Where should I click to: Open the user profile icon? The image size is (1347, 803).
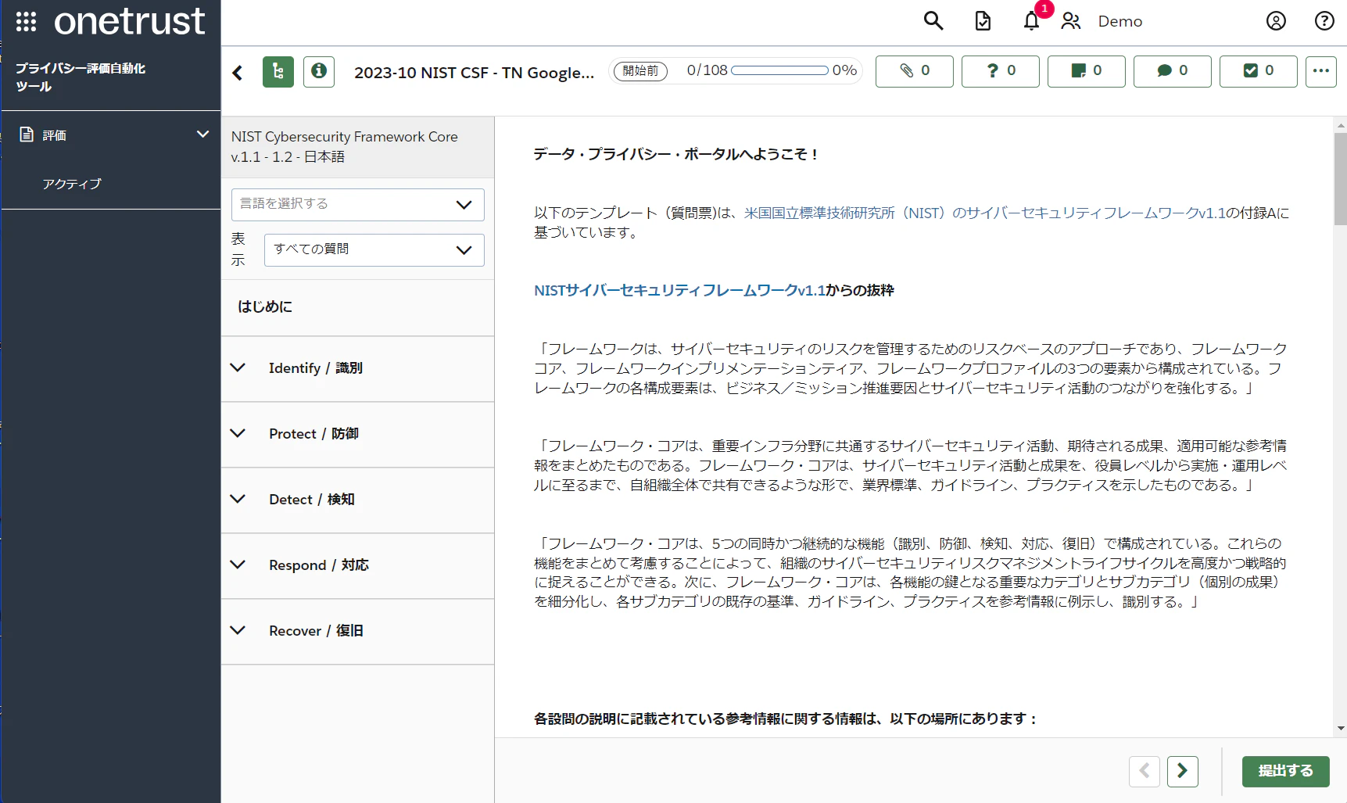click(1276, 21)
